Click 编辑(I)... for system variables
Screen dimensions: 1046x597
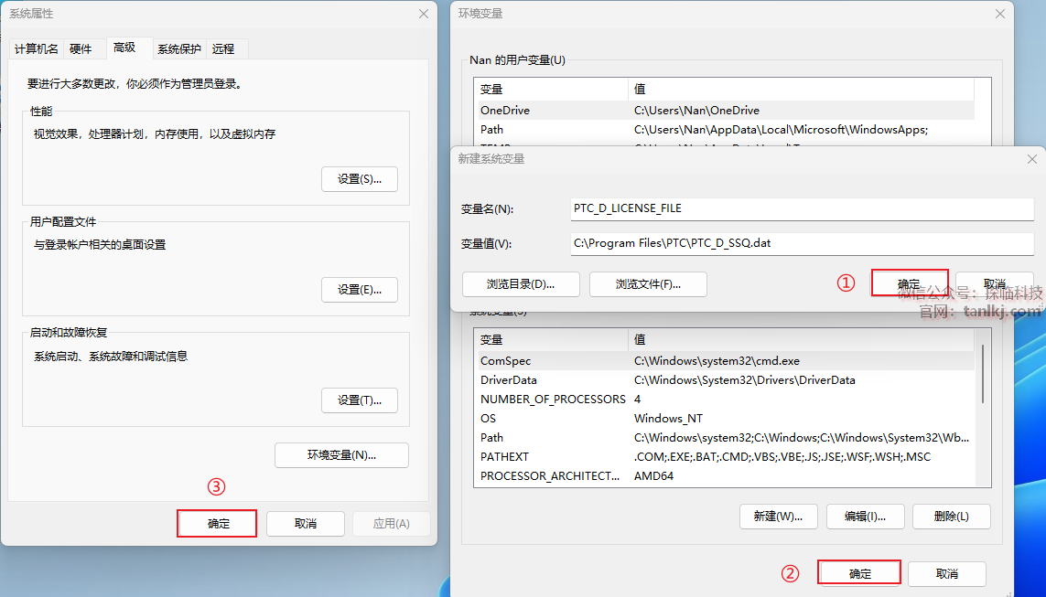point(865,517)
